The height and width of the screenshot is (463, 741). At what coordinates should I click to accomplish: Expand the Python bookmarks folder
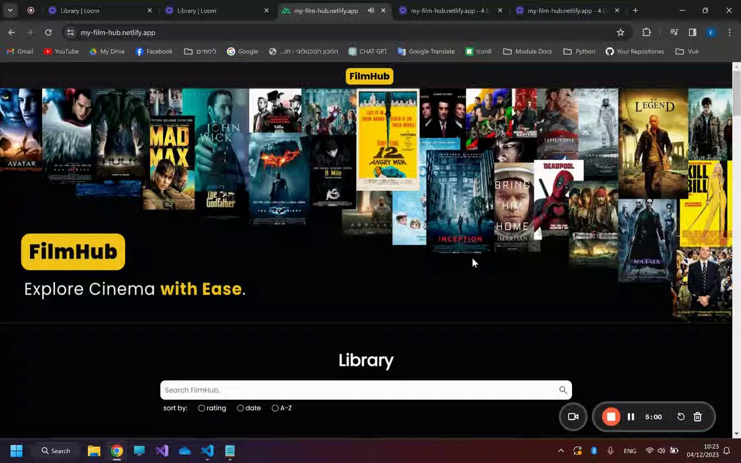tap(579, 52)
